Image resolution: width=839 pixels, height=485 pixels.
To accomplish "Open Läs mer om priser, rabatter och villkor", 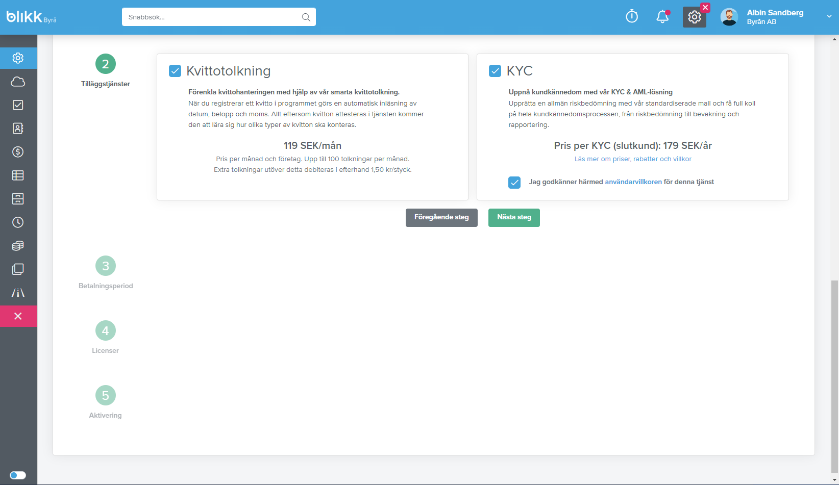I will (633, 159).
